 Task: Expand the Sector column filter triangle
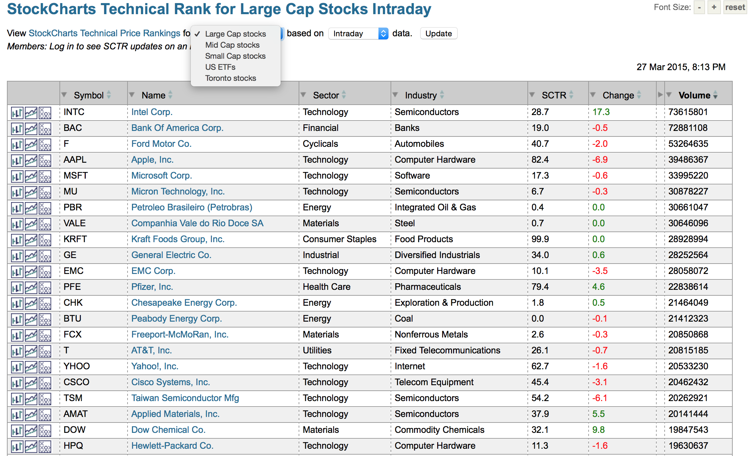click(x=303, y=95)
